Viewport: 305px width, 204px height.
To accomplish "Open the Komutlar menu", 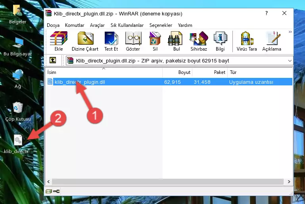I will point(75,25).
